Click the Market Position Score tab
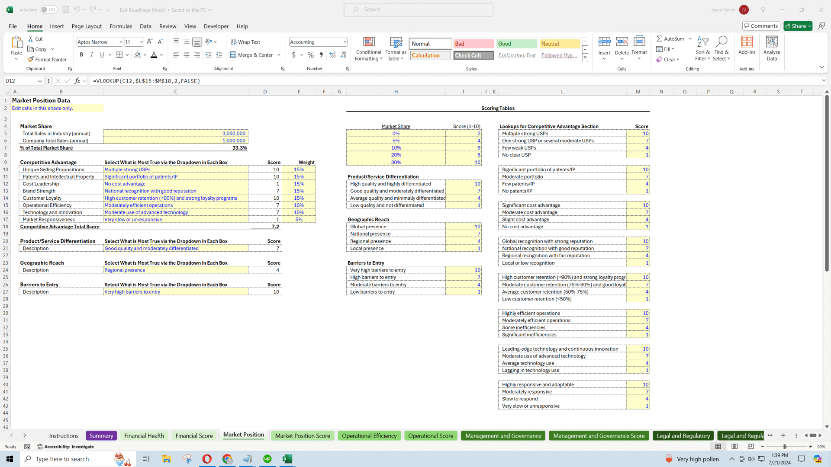831x467 pixels. pos(303,435)
